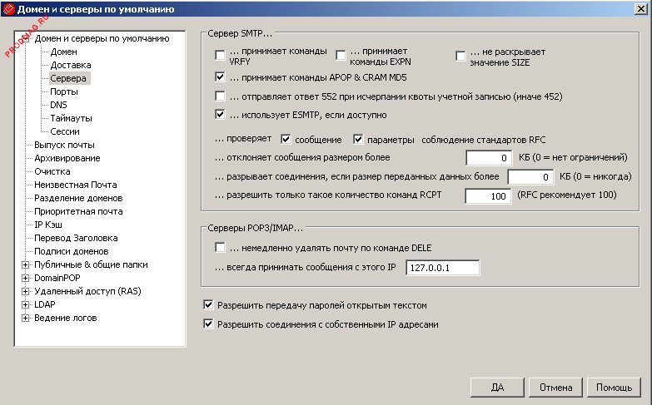Click the MDaemon icon in title bar
The height and width of the screenshot is (405, 652).
click(10, 10)
